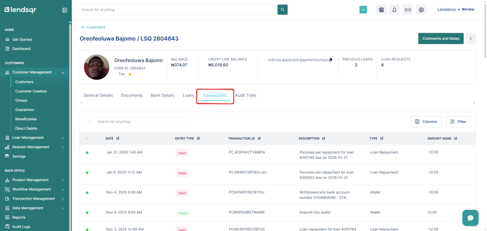Open the chat support bubble

point(470,218)
